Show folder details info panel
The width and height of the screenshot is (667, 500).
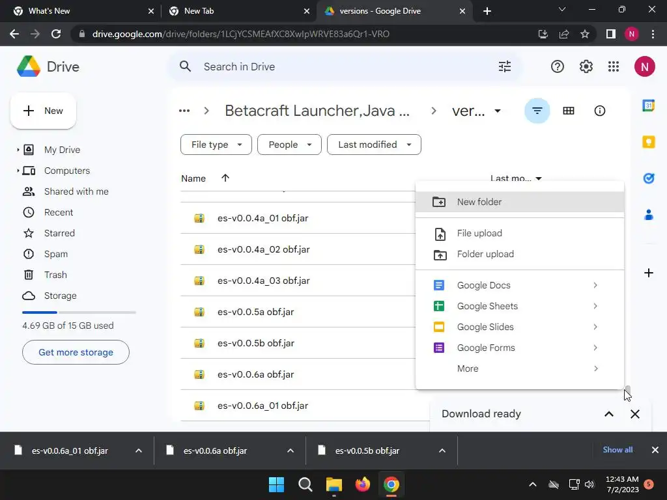tap(599, 111)
